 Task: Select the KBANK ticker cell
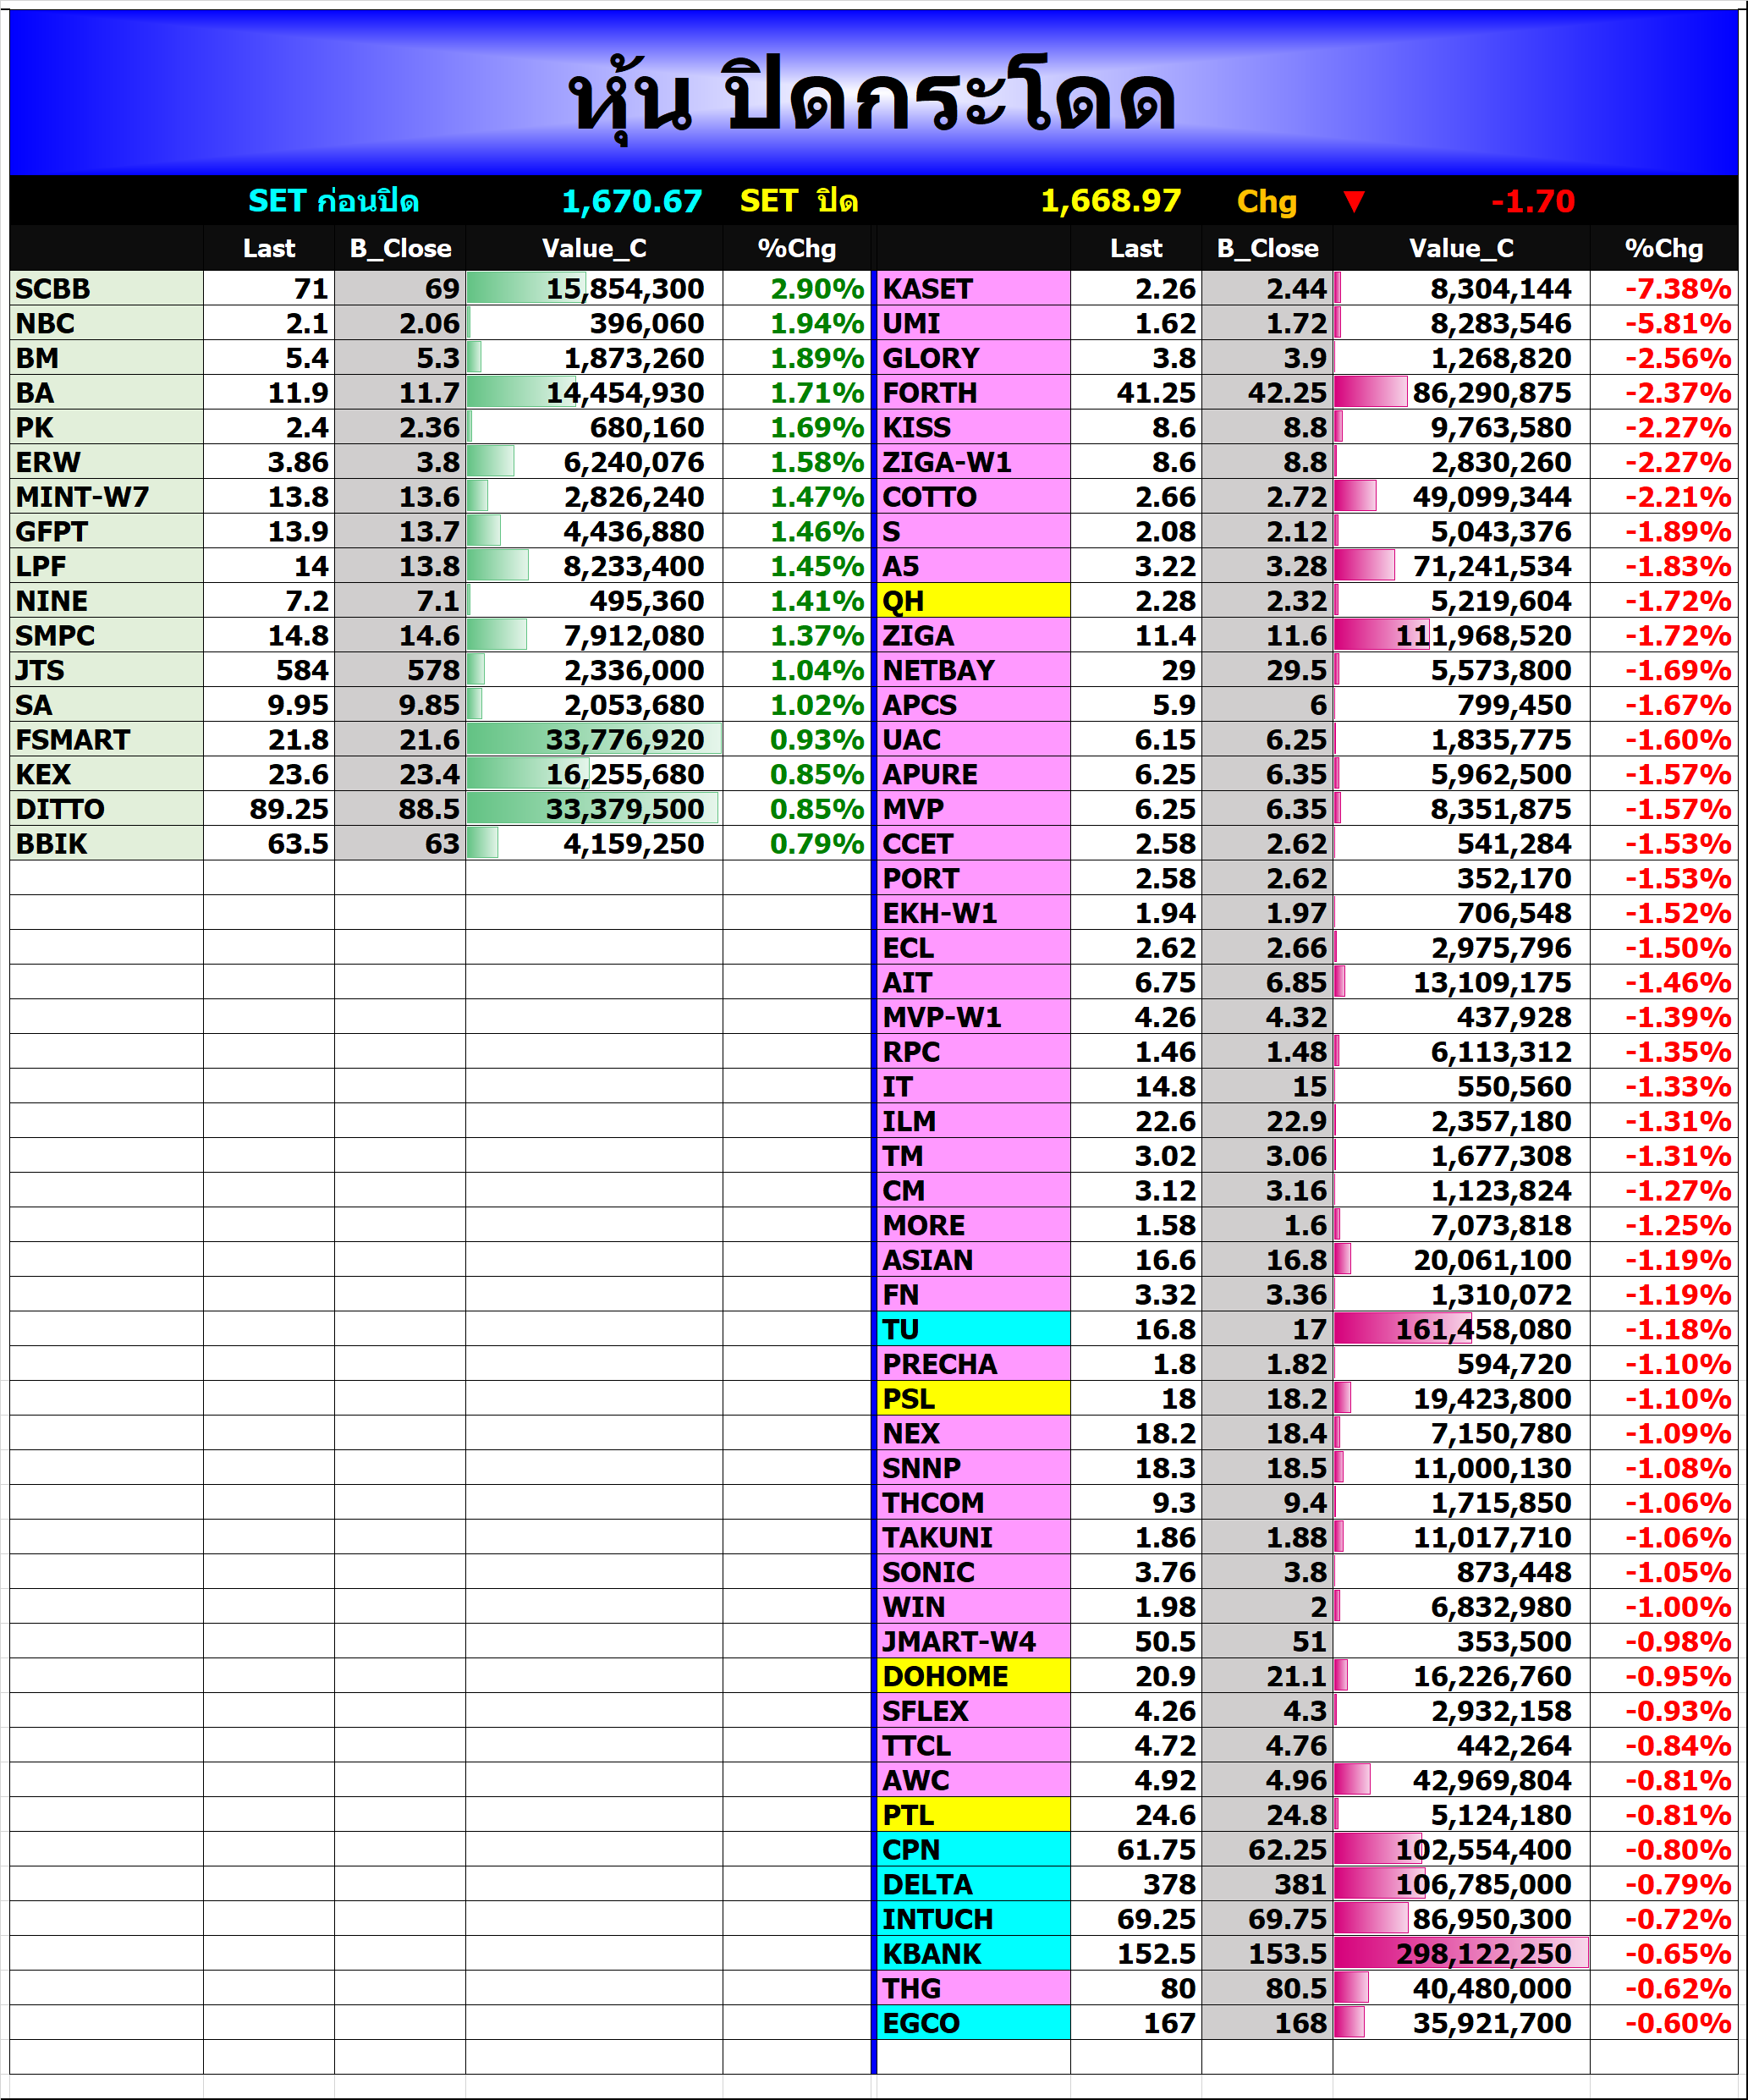tap(972, 1953)
